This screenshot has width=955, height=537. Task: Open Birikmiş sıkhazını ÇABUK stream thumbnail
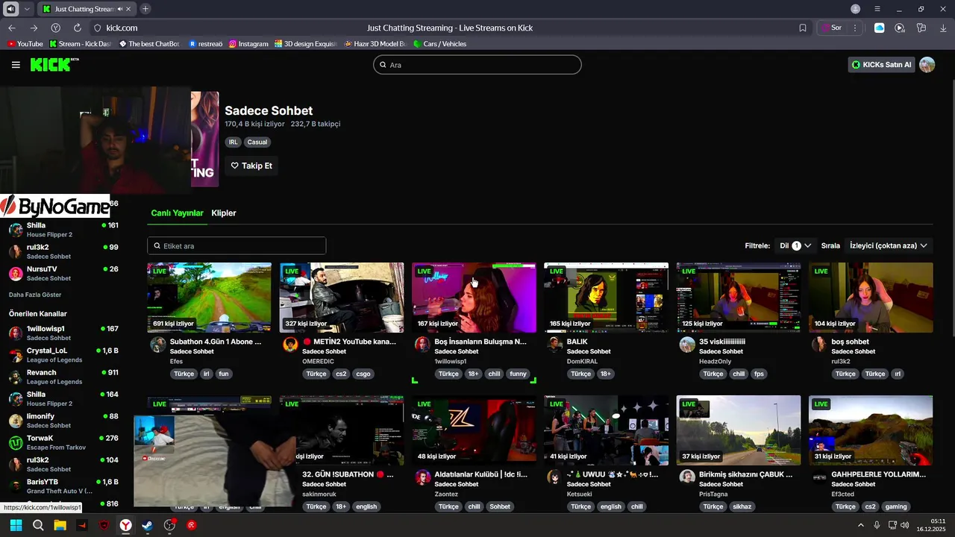click(x=739, y=430)
